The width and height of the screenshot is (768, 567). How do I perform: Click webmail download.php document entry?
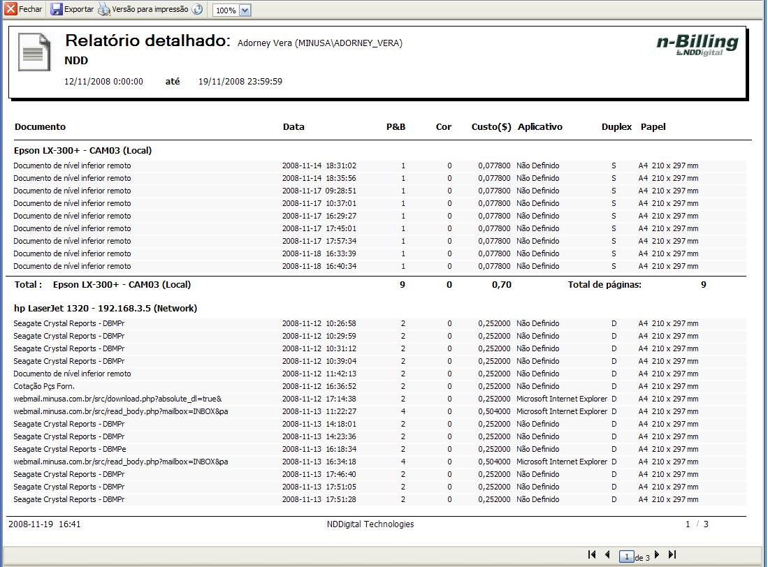(x=117, y=399)
